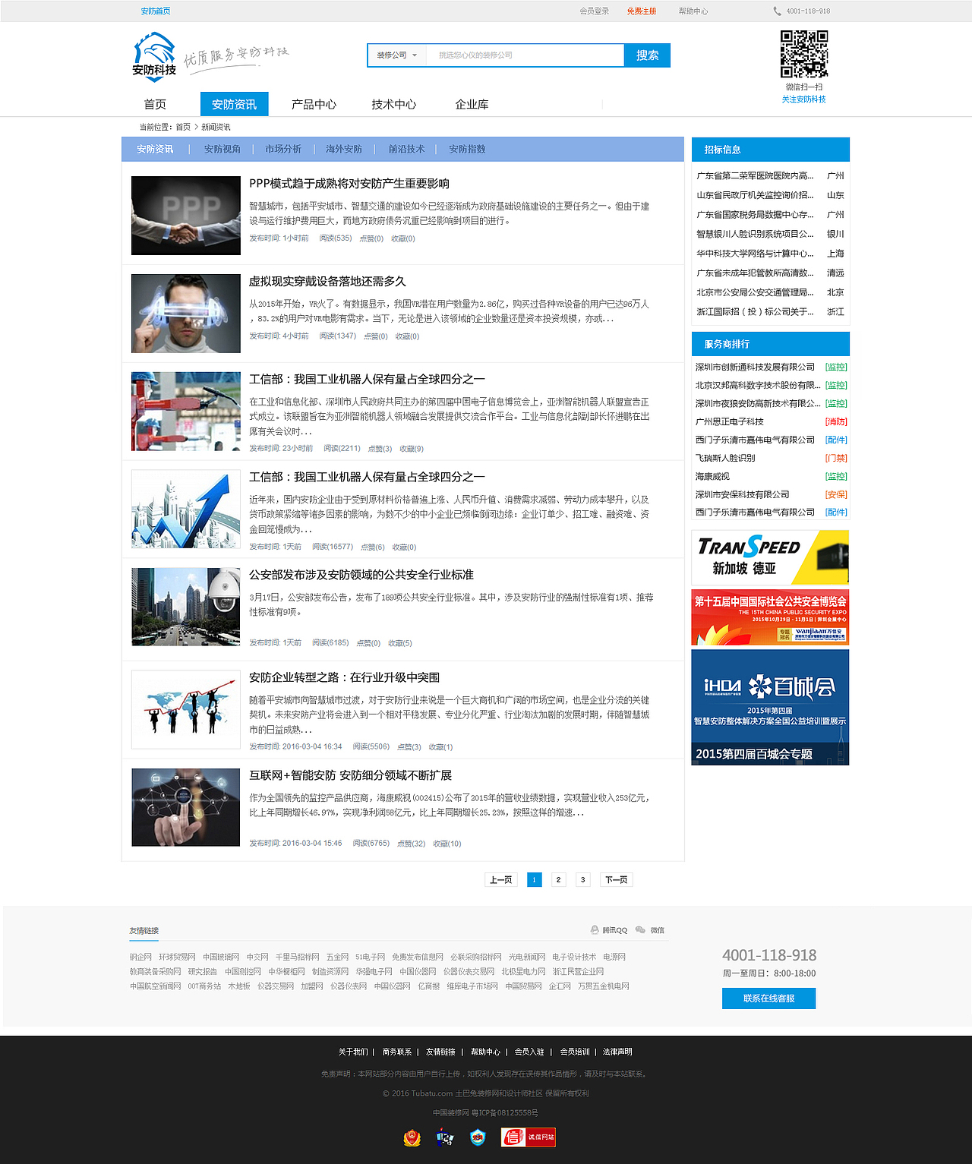
Task: Click the 免费注册 link
Action: tap(642, 11)
